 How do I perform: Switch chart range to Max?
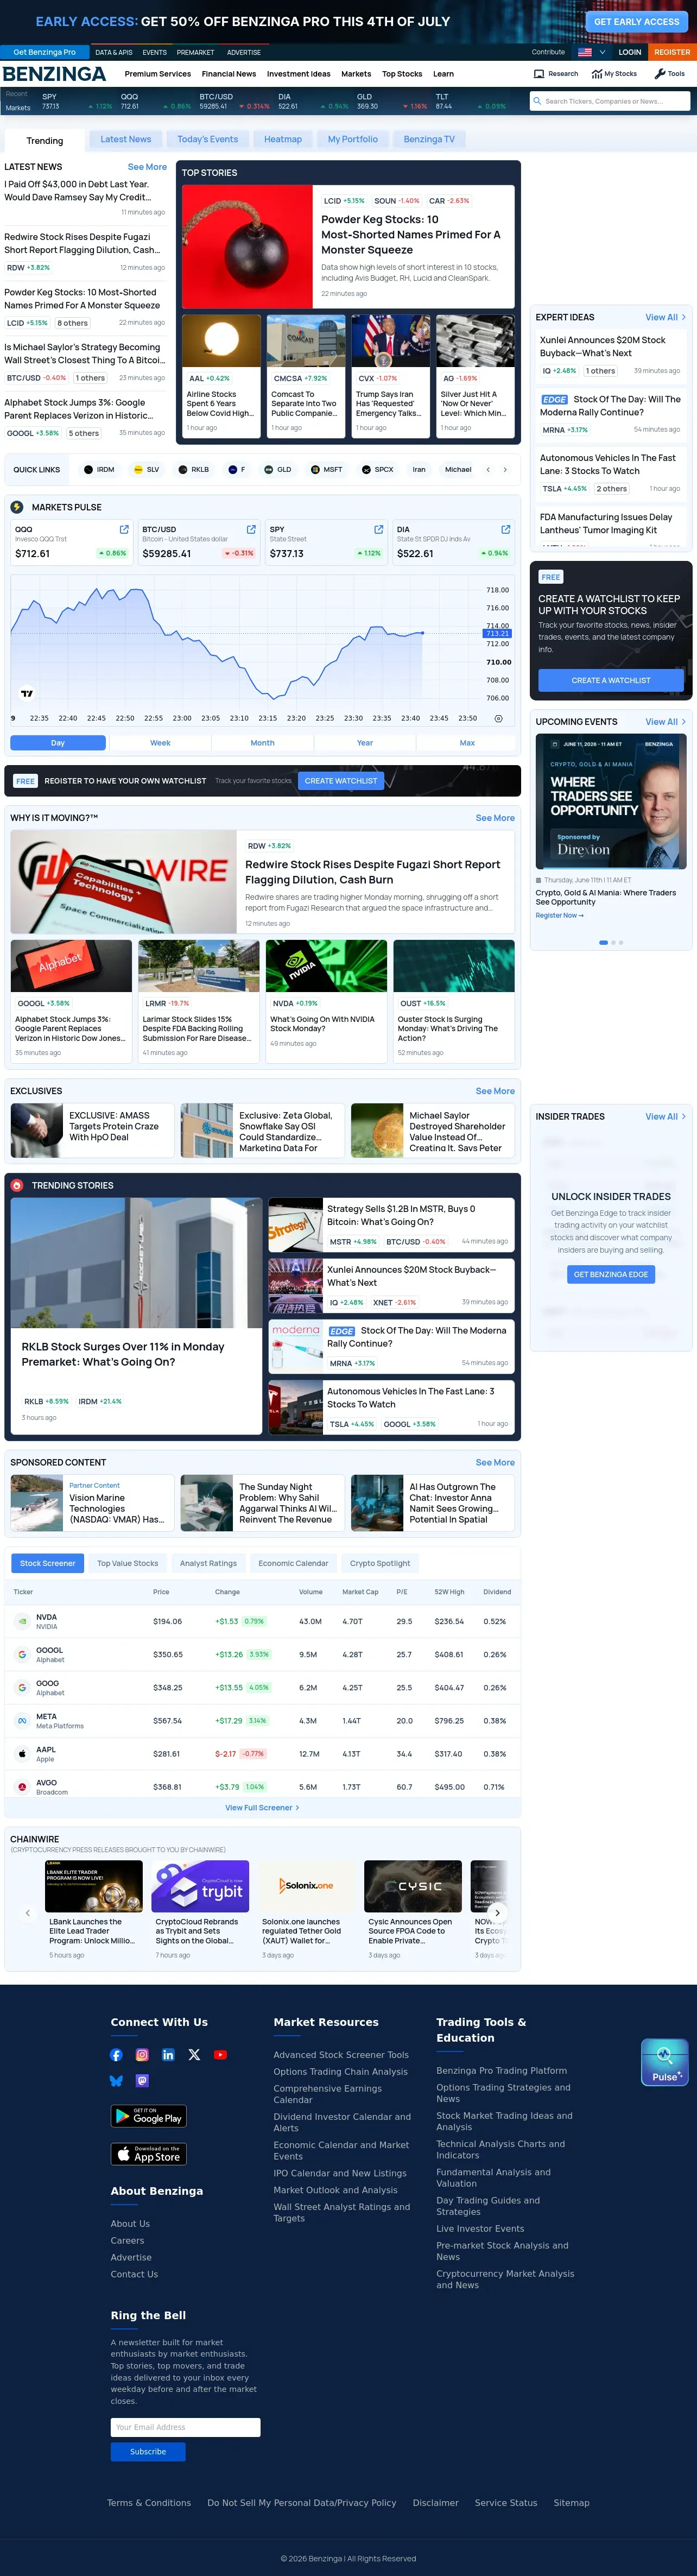click(467, 743)
